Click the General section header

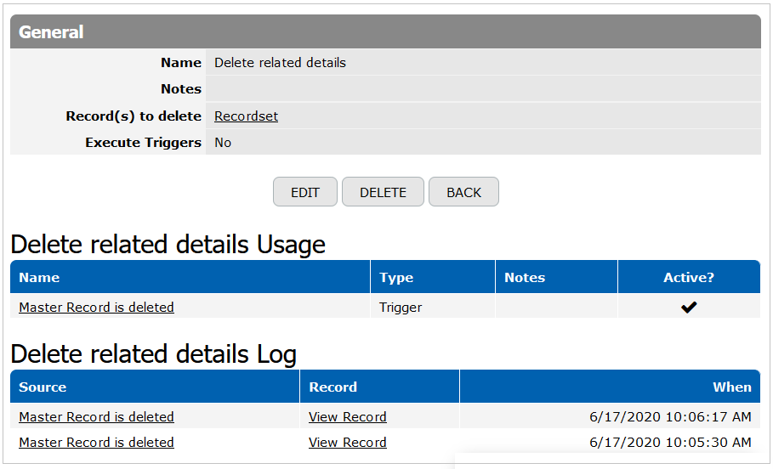tap(385, 32)
